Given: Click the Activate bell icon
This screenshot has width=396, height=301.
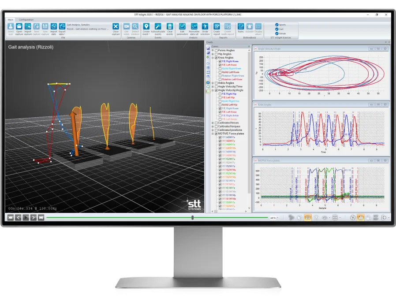Looking at the screenshot, I should coord(249,26).
